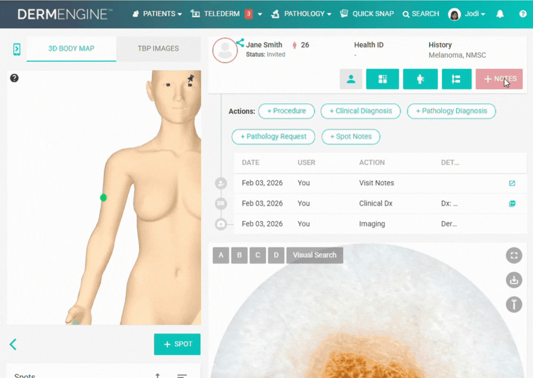Open the help question mark in navbar
533x378 pixels.
523,14
